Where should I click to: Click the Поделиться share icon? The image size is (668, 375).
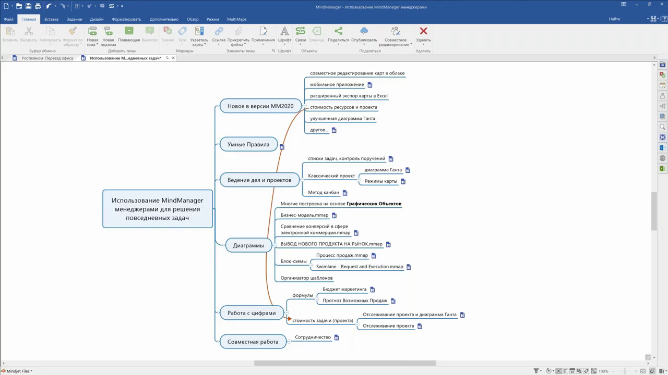(338, 31)
